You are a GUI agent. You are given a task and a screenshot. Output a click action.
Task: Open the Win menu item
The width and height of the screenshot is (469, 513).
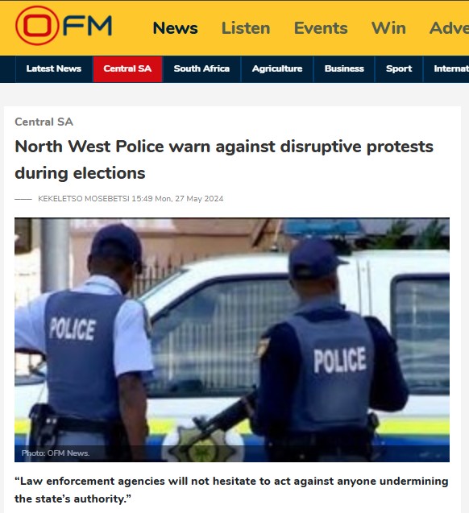tap(388, 28)
